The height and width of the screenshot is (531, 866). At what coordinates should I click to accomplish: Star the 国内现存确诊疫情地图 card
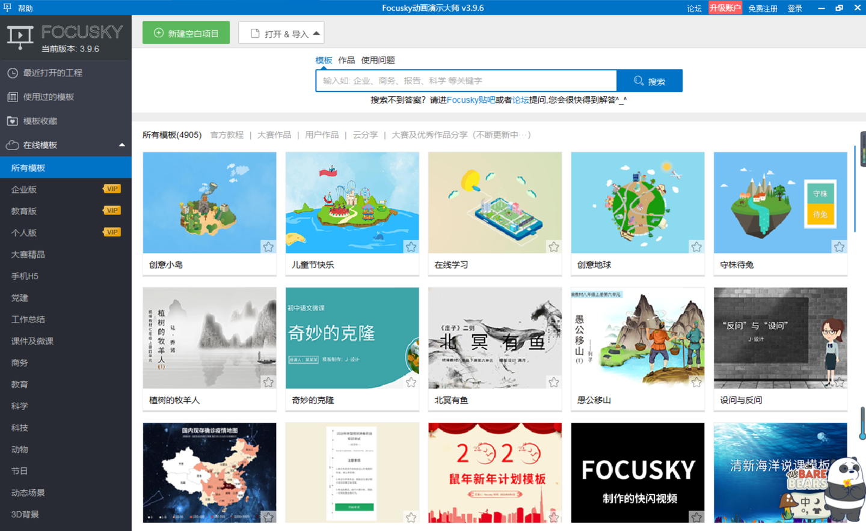[268, 517]
